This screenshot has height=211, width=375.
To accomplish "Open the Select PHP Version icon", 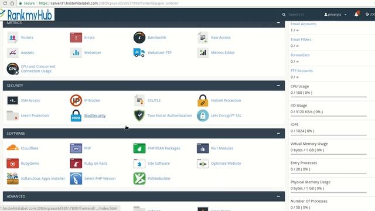I will 76,178.
